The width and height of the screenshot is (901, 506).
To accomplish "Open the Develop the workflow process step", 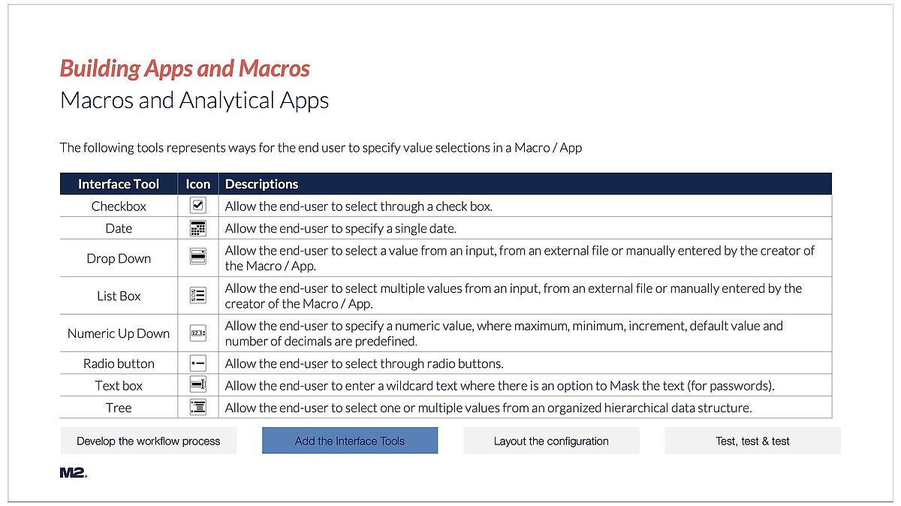I will pos(149,441).
